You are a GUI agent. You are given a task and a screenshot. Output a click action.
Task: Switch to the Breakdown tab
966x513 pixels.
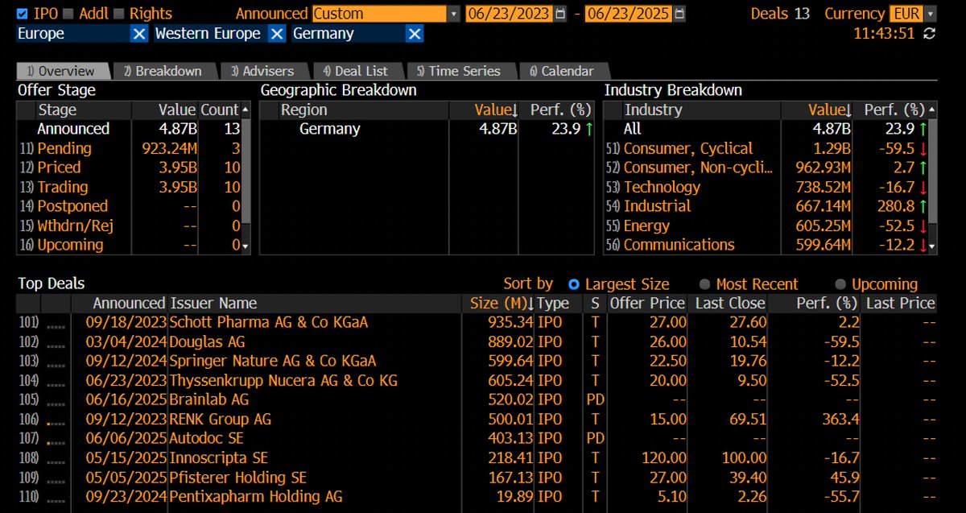tap(164, 71)
